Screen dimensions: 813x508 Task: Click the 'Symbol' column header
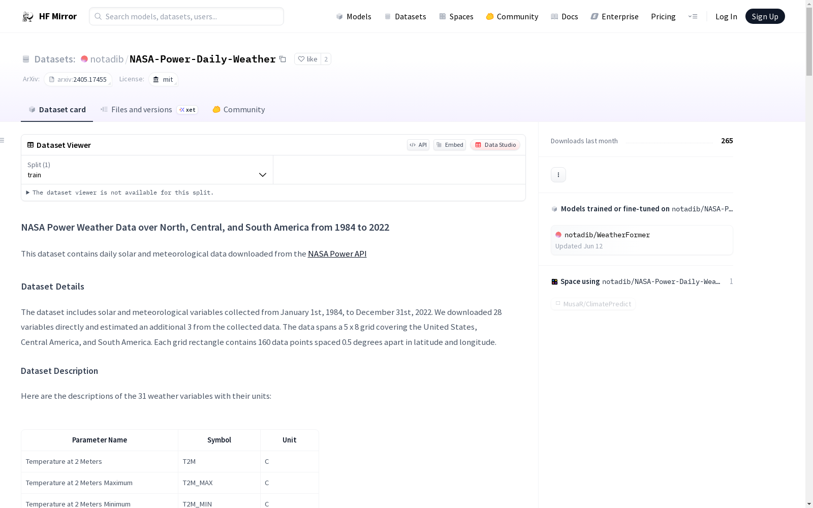[220, 440]
